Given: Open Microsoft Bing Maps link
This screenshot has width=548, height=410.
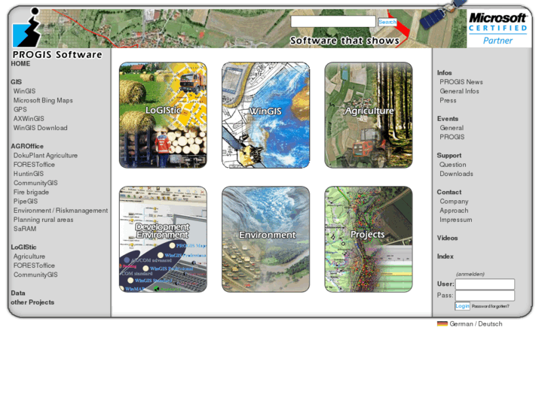Looking at the screenshot, I should (43, 100).
